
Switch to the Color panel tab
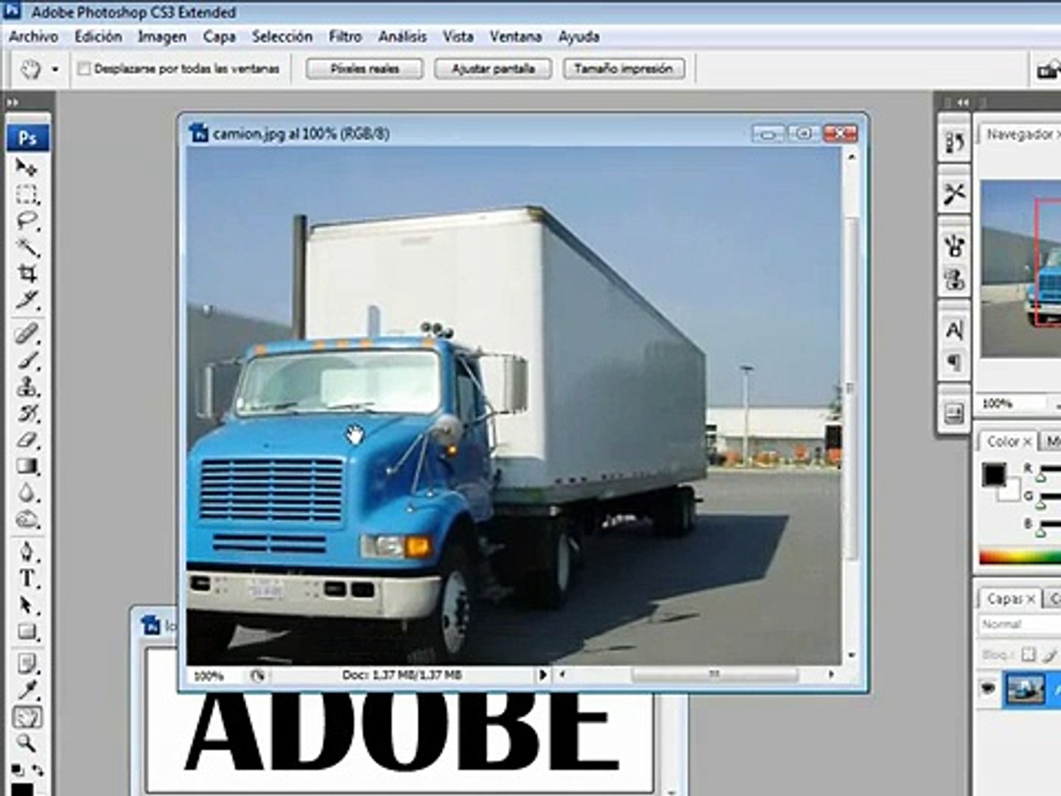(1008, 441)
